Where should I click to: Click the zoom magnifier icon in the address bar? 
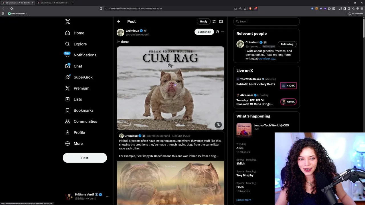(x=240, y=9)
